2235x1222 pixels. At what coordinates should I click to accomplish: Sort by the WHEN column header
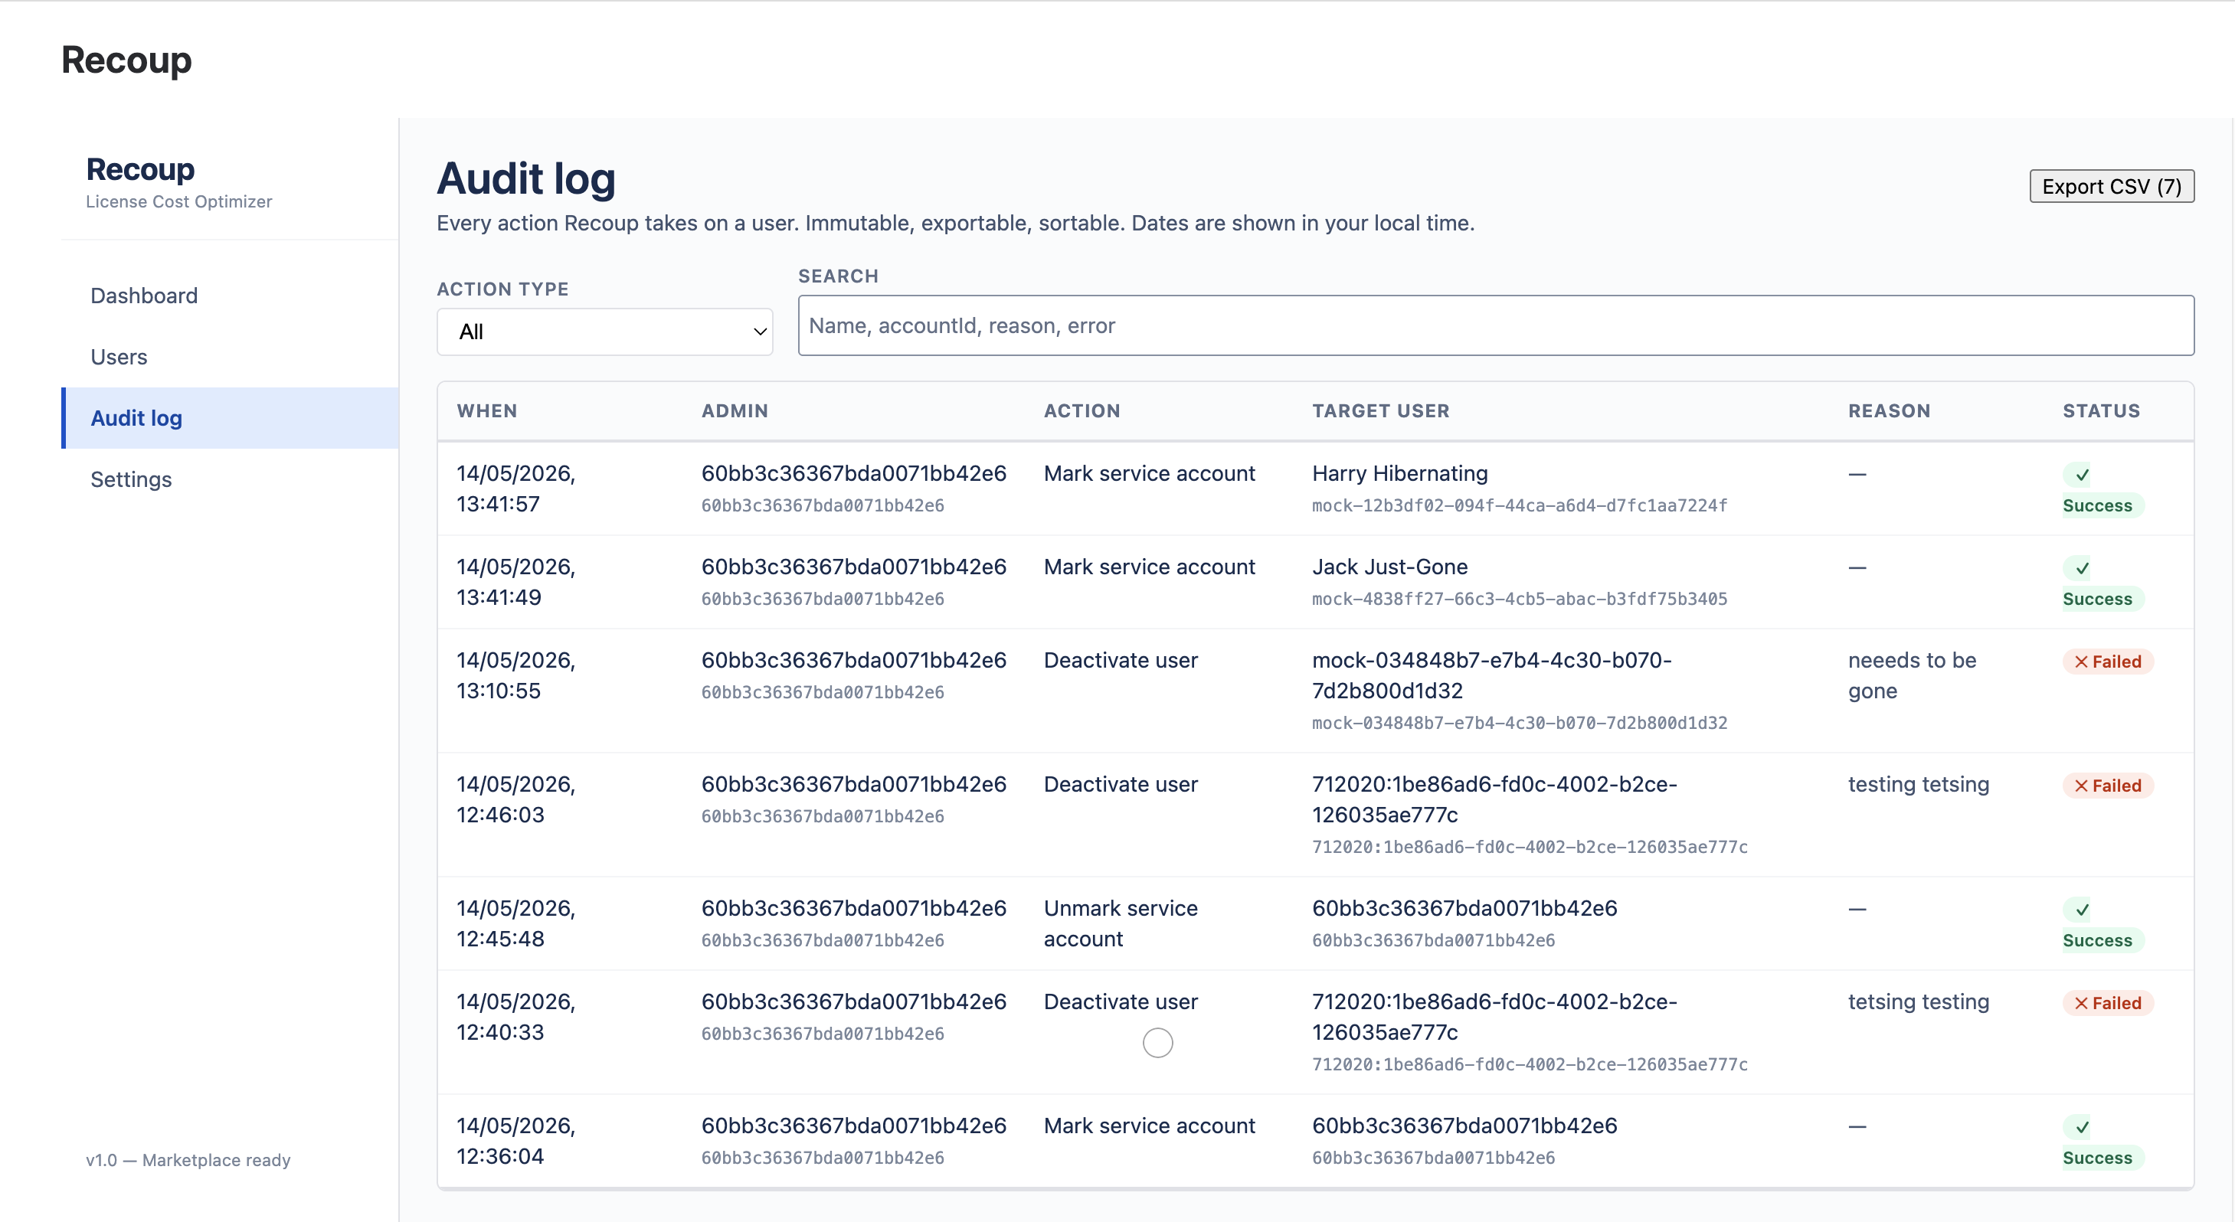click(486, 411)
